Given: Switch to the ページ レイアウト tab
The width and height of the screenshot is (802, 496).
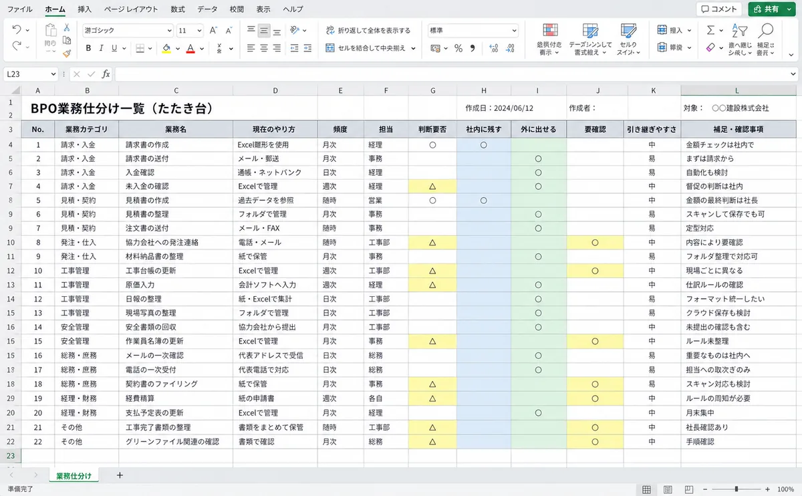Looking at the screenshot, I should click(132, 9).
